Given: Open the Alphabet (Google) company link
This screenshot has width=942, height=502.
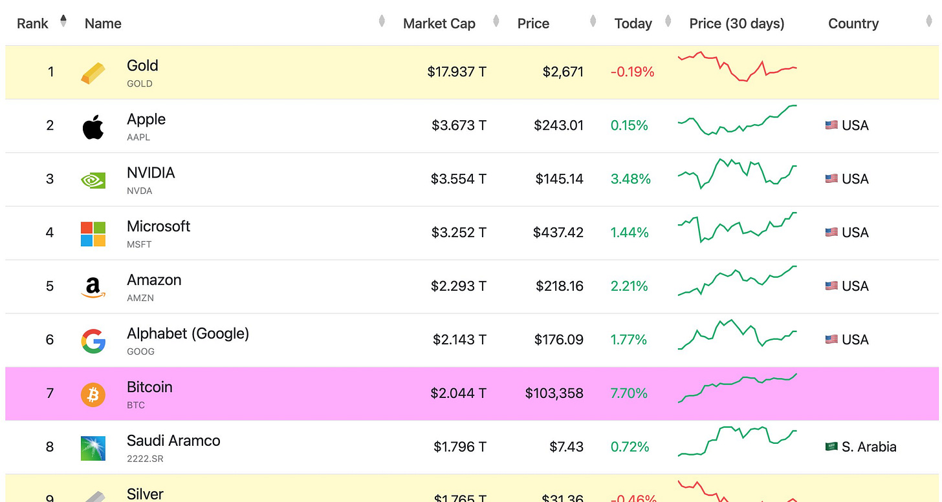Looking at the screenshot, I should point(188,334).
